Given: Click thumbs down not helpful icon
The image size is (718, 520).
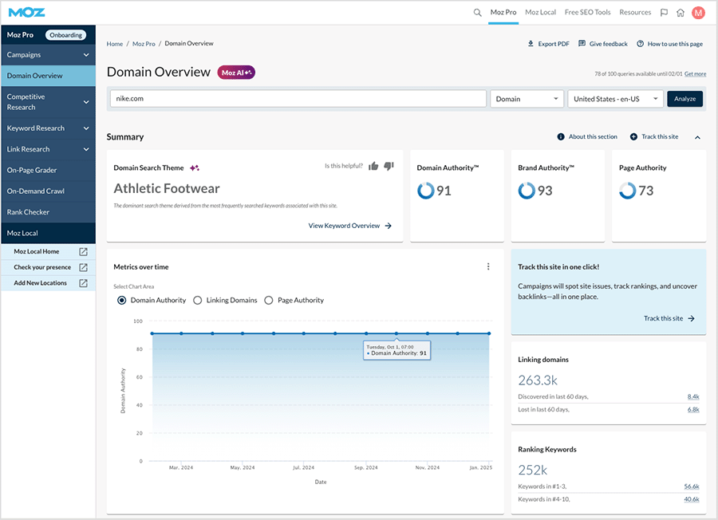Looking at the screenshot, I should pyautogui.click(x=389, y=166).
